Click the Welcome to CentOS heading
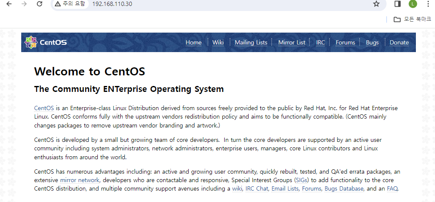 click(x=90, y=72)
